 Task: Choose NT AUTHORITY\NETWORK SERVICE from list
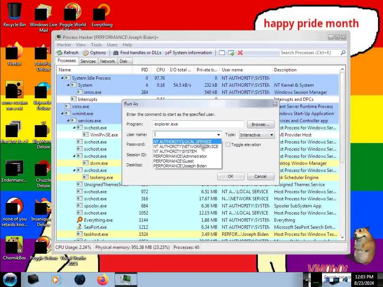point(187,146)
